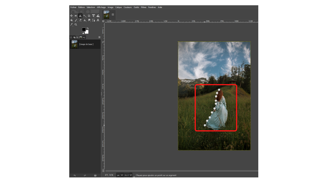The width and height of the screenshot is (329, 184).
Task: Open the Fenêtres menu
Action: coord(152,7)
